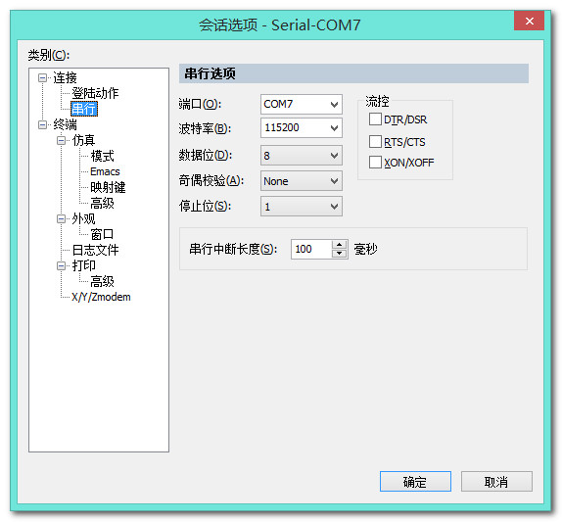Open the 波特率 115200 dropdown
The image size is (562, 522).
click(x=302, y=127)
